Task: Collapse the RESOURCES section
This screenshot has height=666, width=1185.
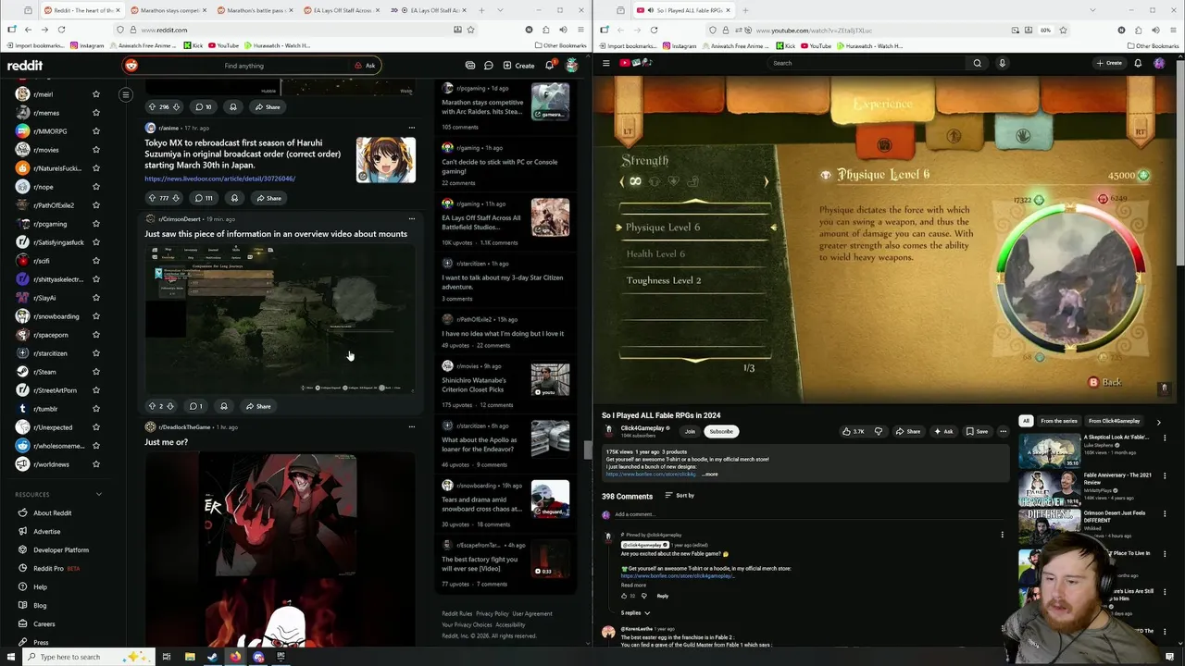Action: pyautogui.click(x=99, y=494)
